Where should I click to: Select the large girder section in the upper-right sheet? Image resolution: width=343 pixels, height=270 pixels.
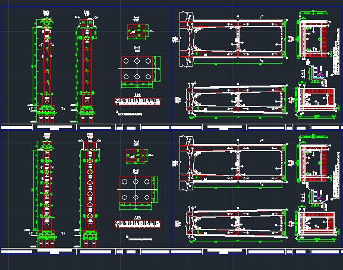(x=234, y=39)
